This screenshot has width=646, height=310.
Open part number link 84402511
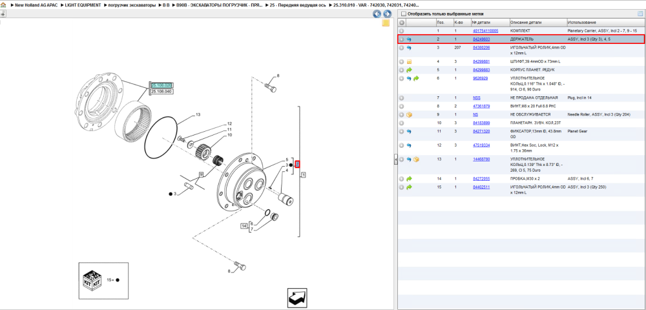tap(481, 187)
